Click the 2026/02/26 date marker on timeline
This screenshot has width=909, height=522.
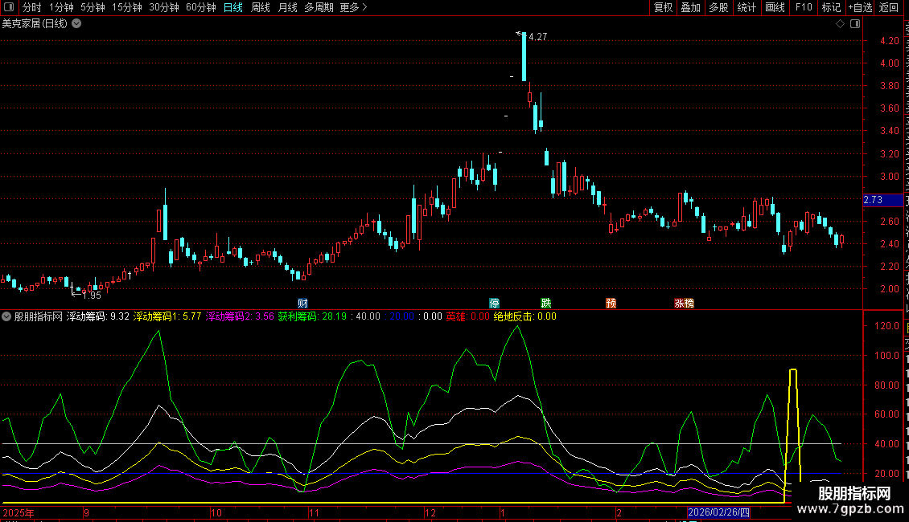click(x=718, y=513)
